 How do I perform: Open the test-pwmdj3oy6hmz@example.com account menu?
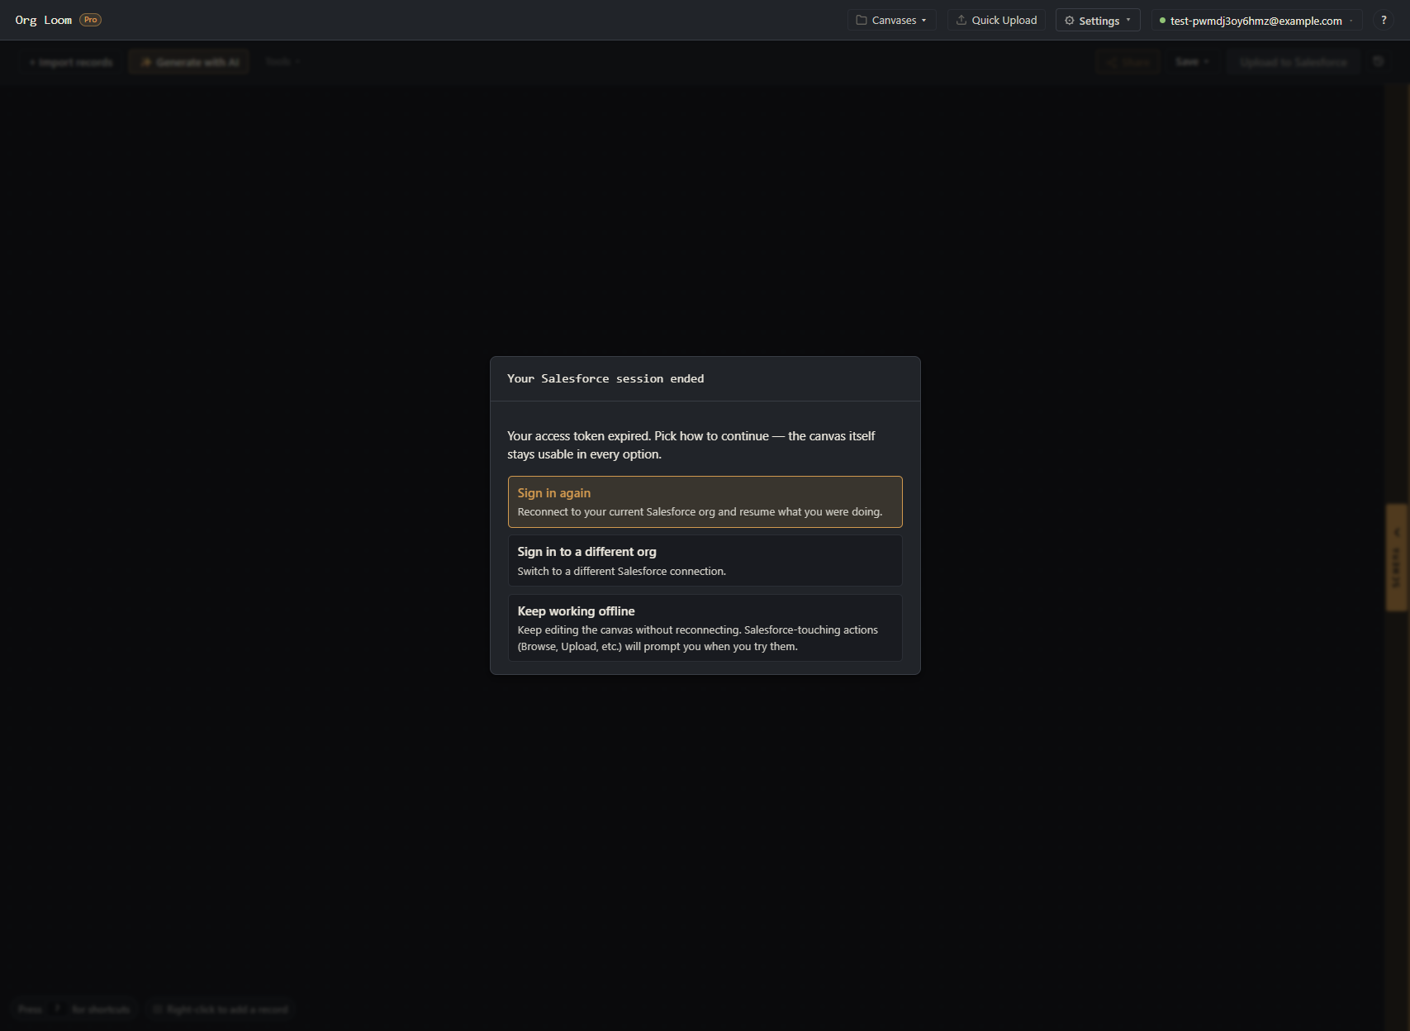[1256, 20]
